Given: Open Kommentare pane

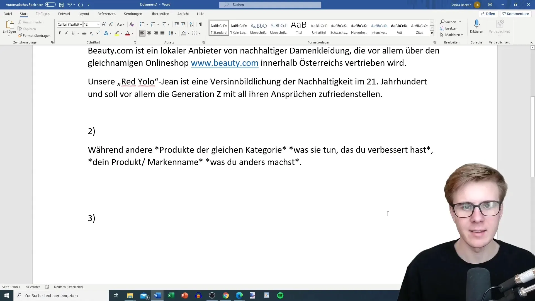Looking at the screenshot, I should click(x=516, y=14).
